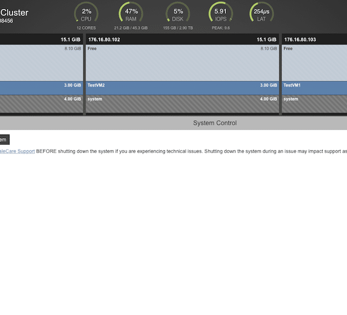Click the Free memory block of node 176.16.80.103

pyautogui.click(x=314, y=63)
